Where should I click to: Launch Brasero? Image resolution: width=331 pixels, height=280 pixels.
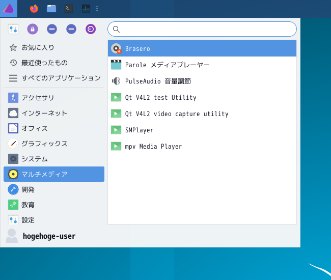click(202, 48)
